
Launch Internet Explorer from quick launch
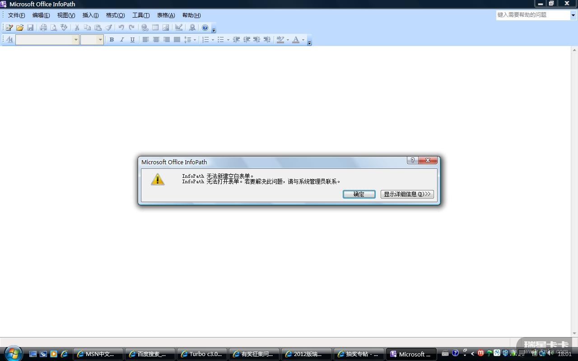coord(64,354)
